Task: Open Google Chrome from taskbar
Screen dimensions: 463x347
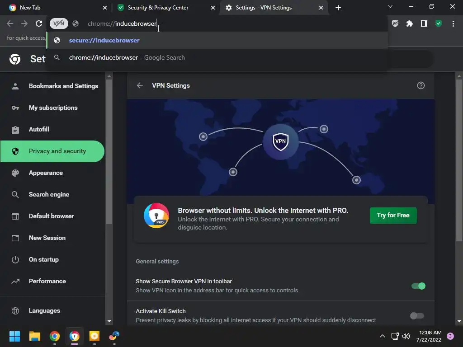Action: (x=54, y=336)
